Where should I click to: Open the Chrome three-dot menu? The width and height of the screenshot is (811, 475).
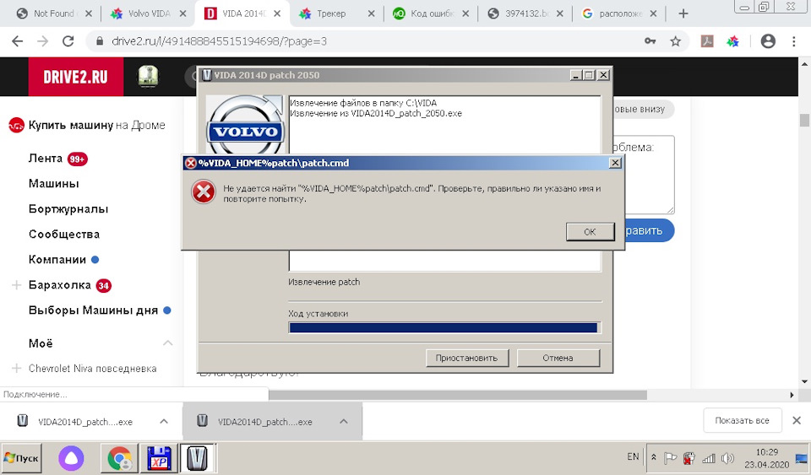794,41
